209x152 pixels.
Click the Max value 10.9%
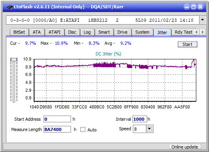[x=61, y=43]
